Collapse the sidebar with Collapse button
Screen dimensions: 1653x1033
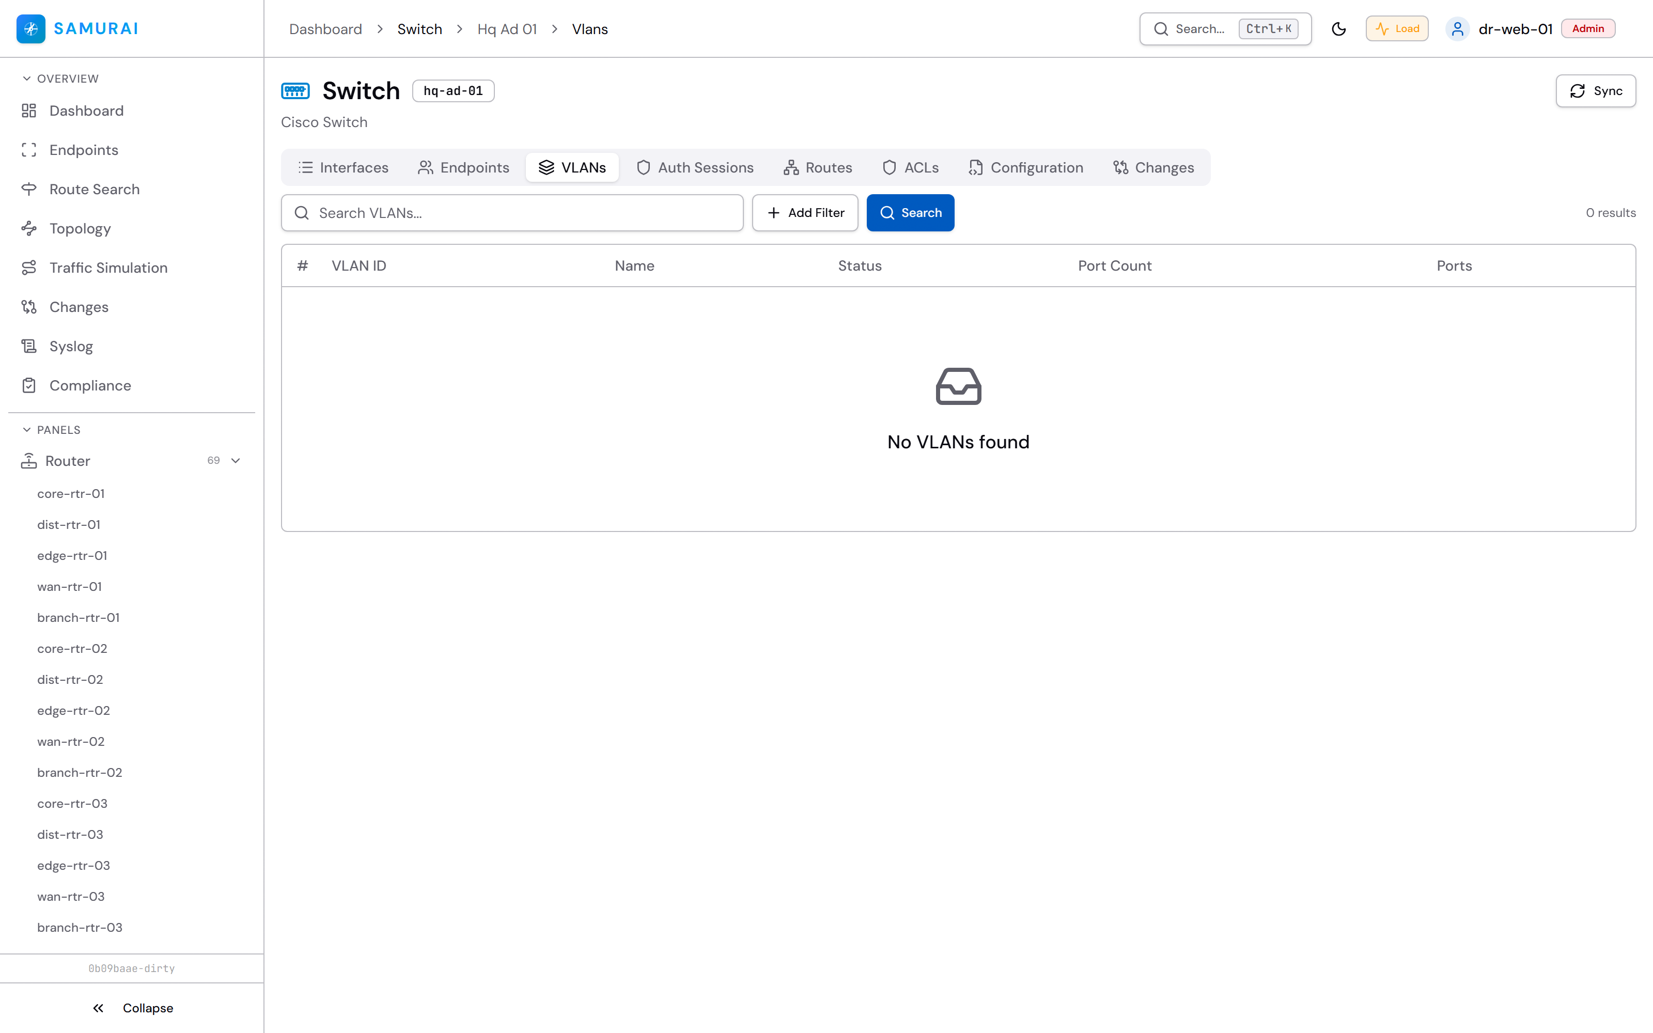point(132,1008)
